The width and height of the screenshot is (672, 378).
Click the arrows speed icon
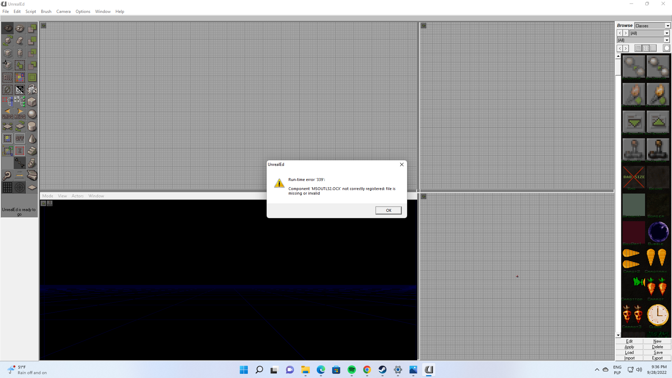[20, 175]
